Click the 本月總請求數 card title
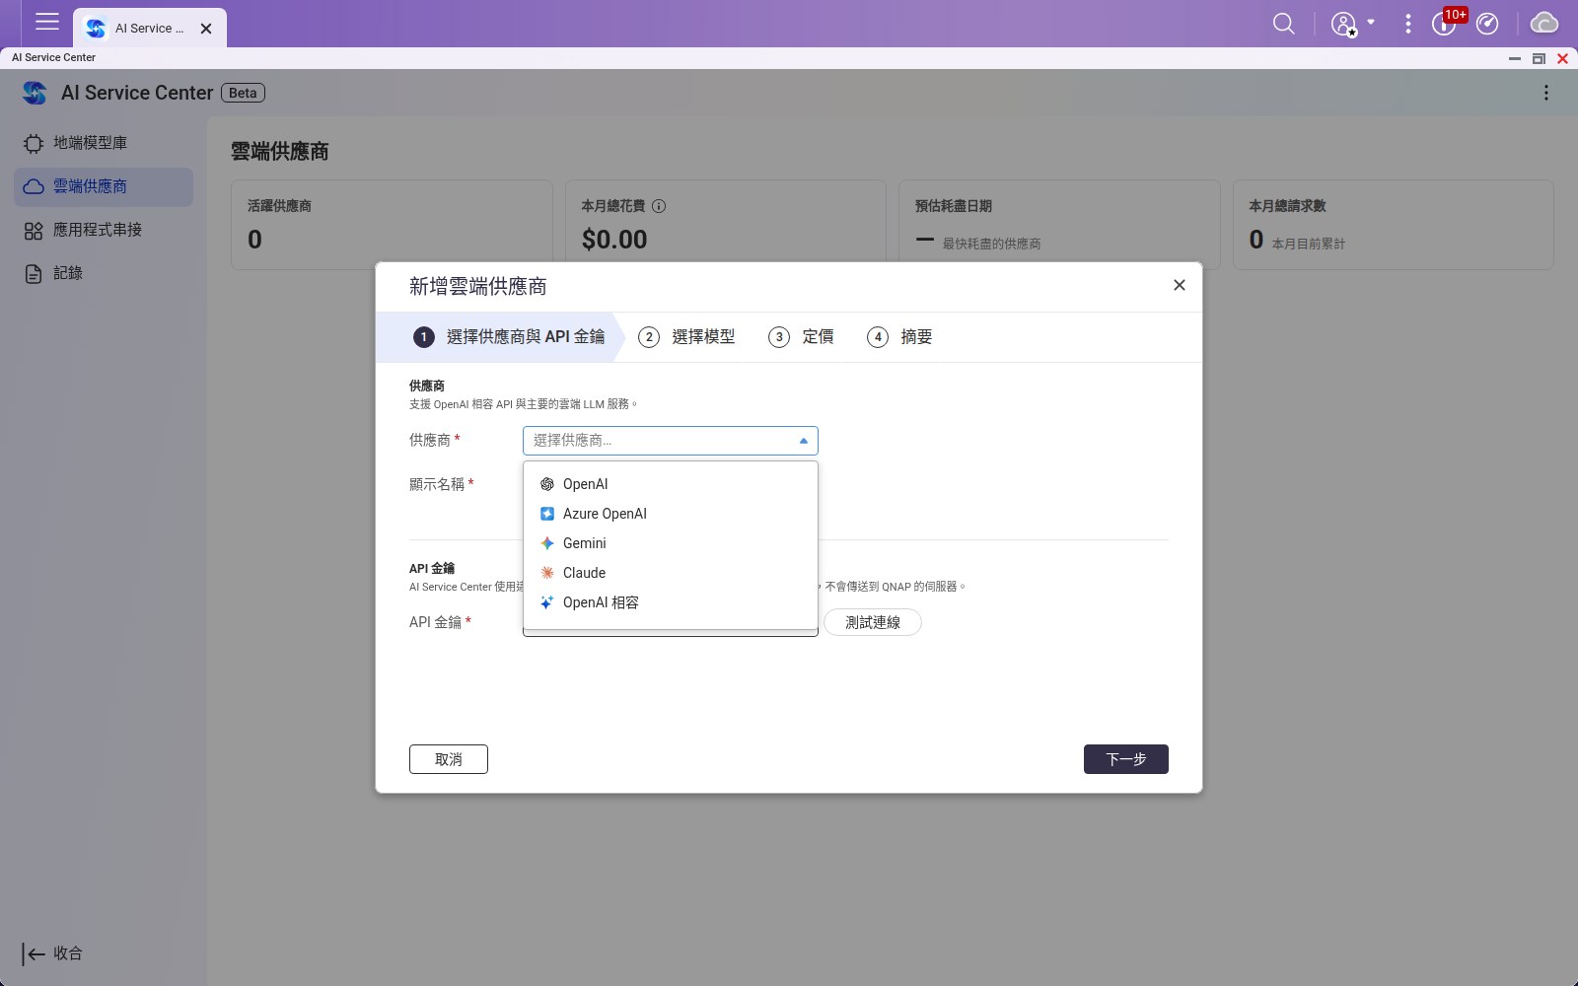This screenshot has width=1578, height=986. 1287,206
